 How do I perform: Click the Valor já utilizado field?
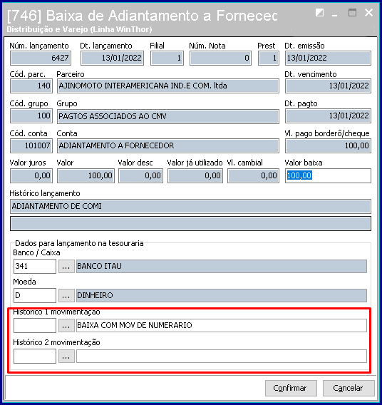195,175
